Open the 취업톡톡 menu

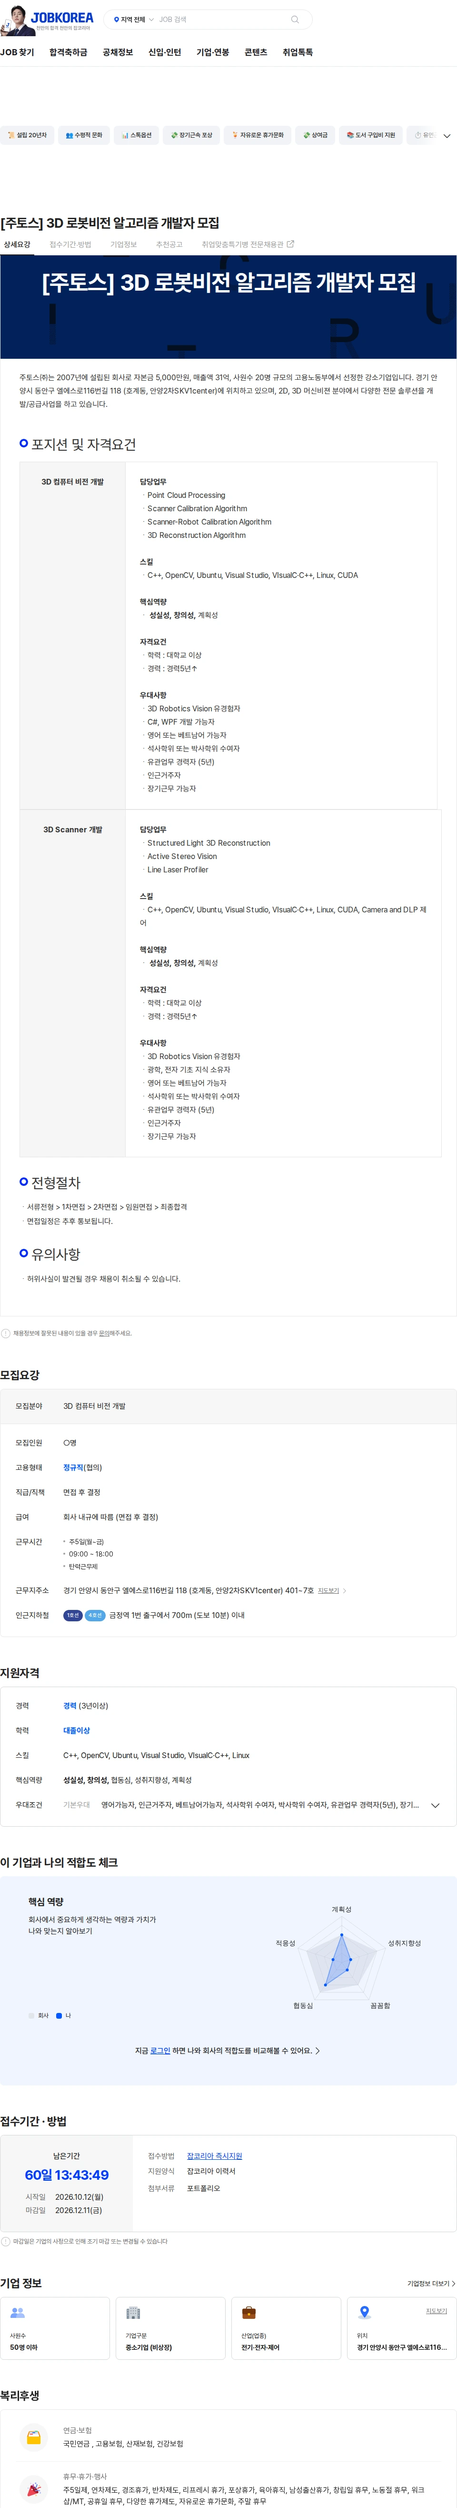(298, 52)
